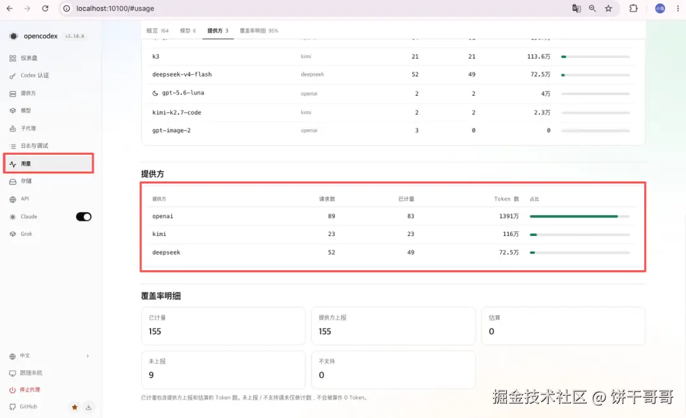Open the 存储 drive icon
The image size is (686, 418).
[x=13, y=181]
